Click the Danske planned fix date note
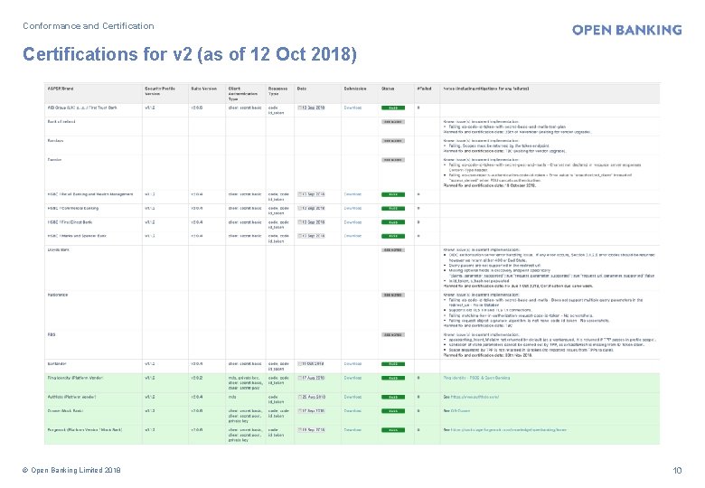705x488 pixels. click(490, 185)
